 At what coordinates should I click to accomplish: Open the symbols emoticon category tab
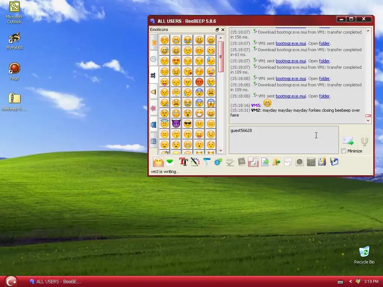pos(154,141)
